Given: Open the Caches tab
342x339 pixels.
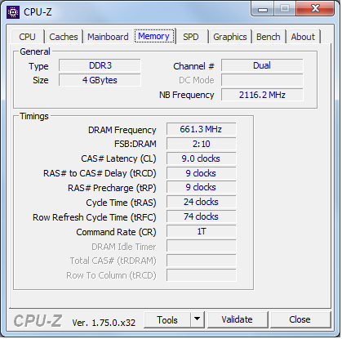Looking at the screenshot, I should (64, 37).
